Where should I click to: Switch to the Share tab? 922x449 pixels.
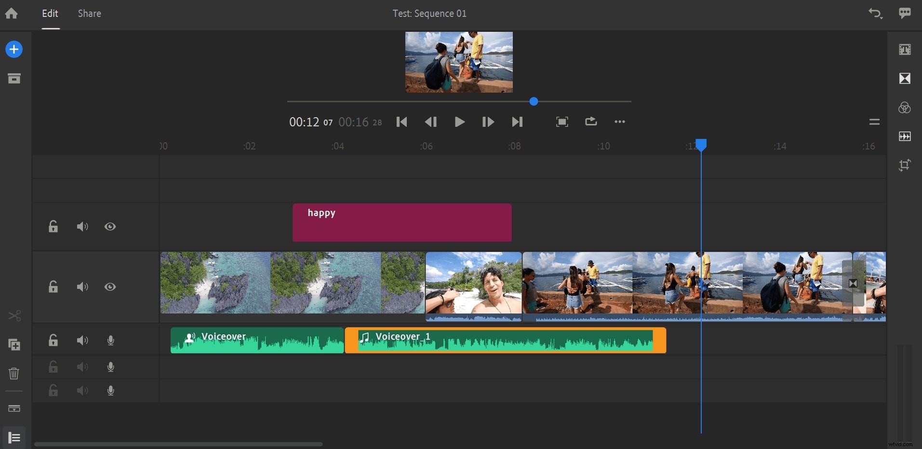[89, 14]
